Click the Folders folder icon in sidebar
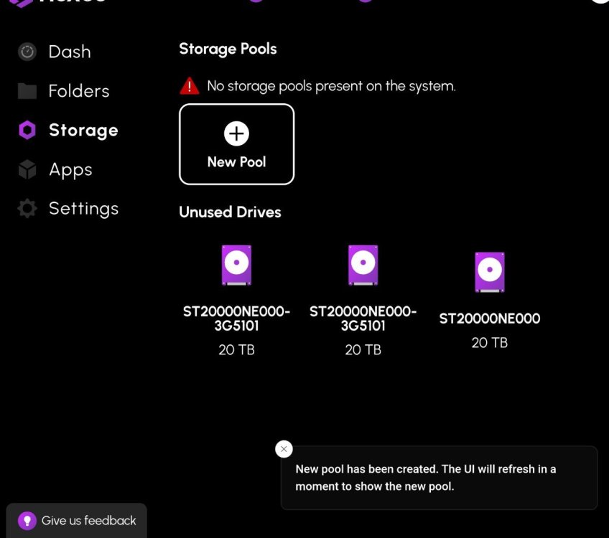This screenshot has width=609, height=538. click(x=27, y=91)
